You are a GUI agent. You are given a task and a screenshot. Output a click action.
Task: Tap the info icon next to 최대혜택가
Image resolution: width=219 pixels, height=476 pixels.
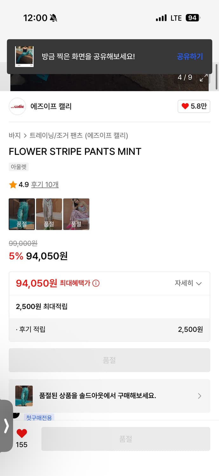coord(96,283)
